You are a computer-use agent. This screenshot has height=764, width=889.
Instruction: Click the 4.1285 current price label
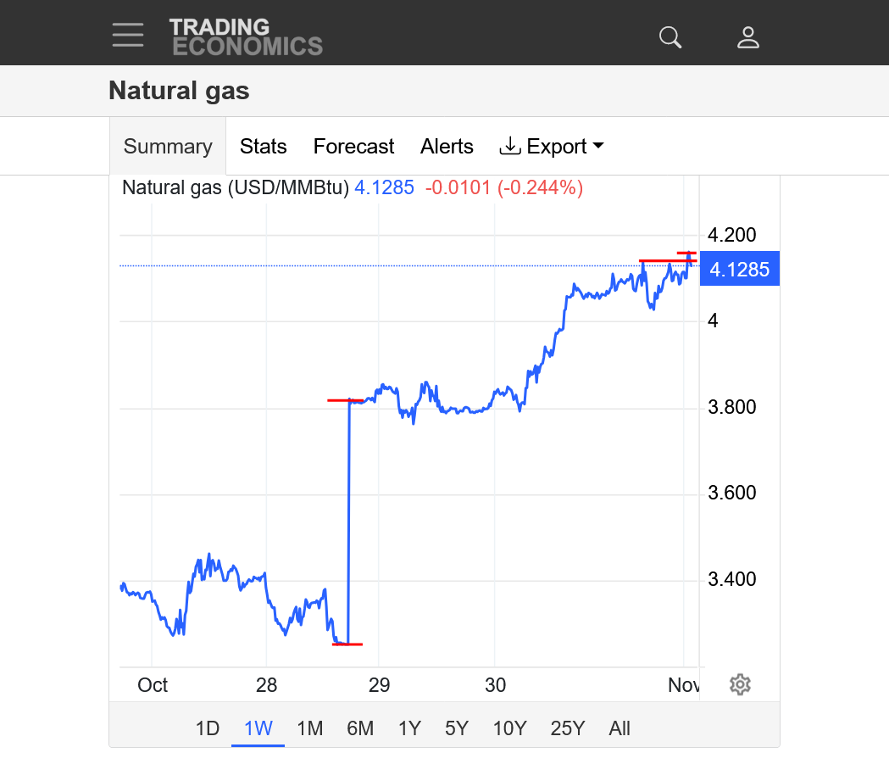click(x=739, y=270)
